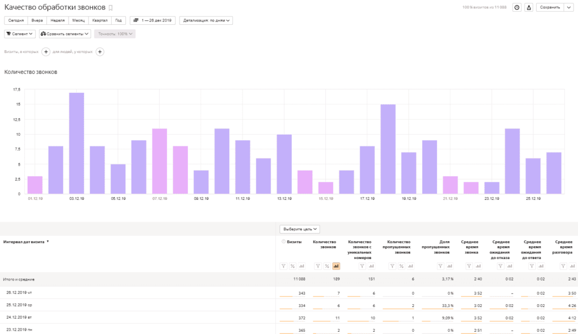Select the Неделя period tab
Viewport: 578px width, 334px height.
pos(58,20)
